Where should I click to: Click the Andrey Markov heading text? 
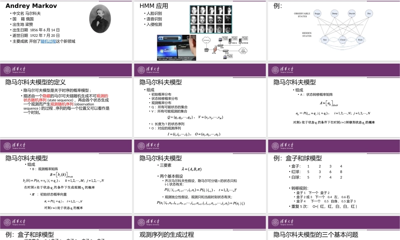tap(32, 6)
